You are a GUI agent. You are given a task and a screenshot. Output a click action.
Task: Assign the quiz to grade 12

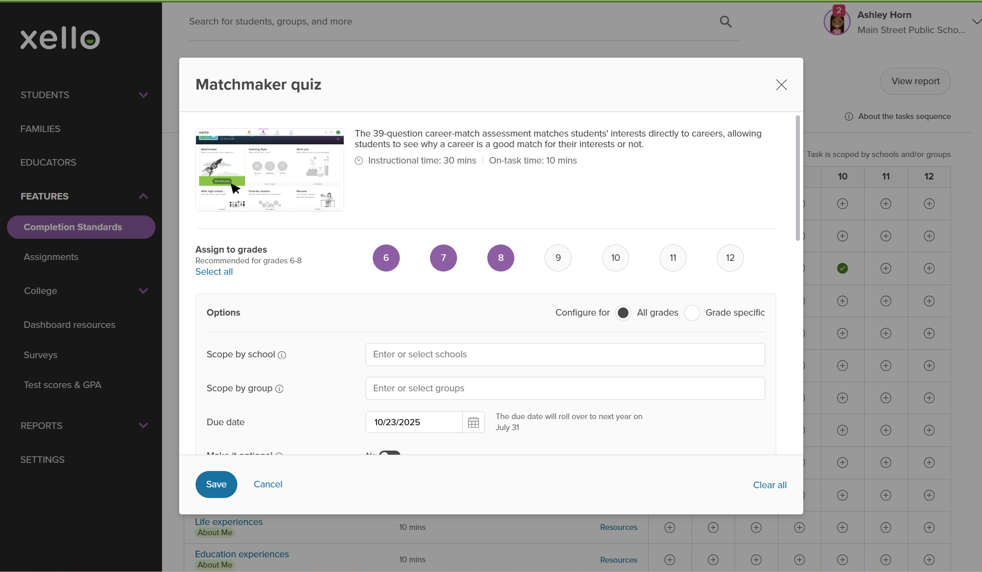[x=730, y=258]
